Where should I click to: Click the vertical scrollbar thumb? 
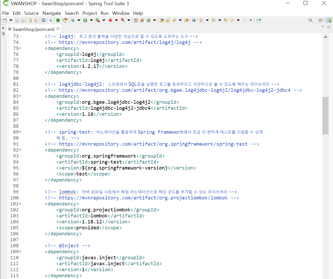click(325, 115)
